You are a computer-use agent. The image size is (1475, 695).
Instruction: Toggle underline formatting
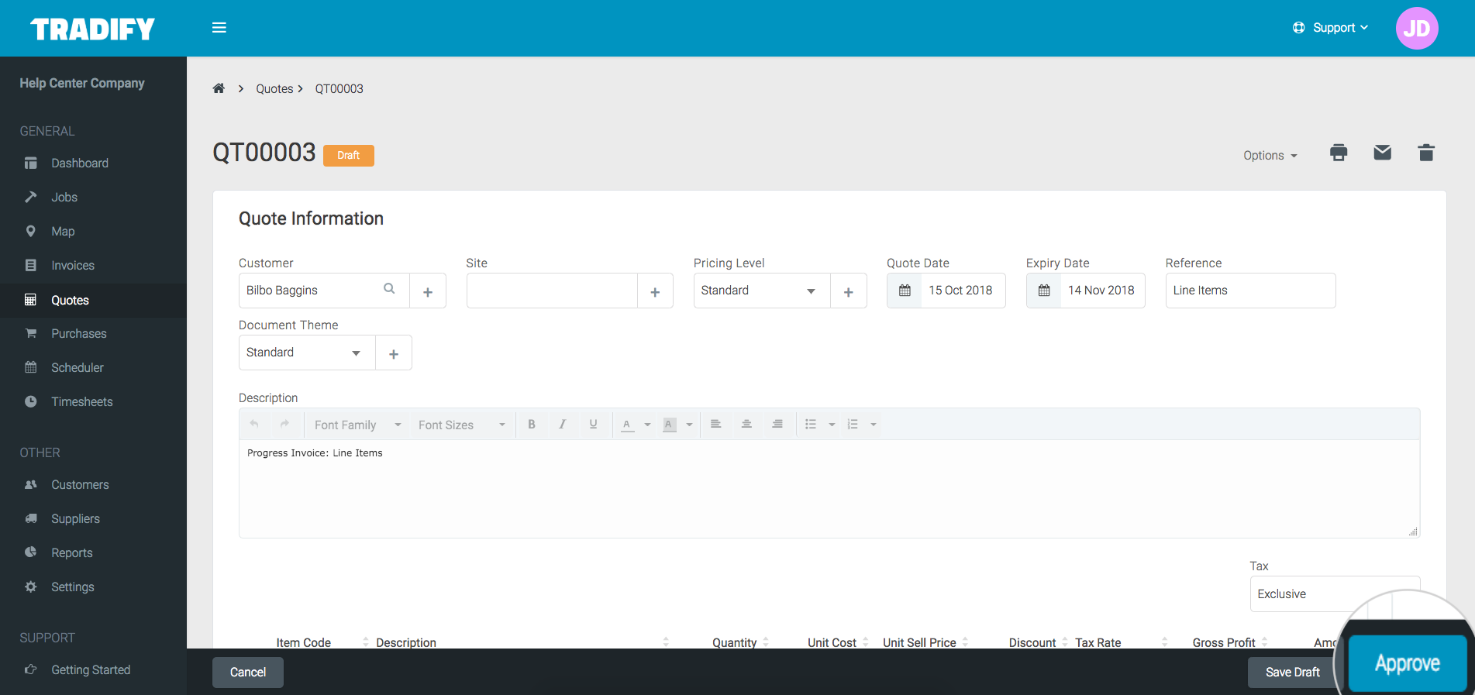(x=593, y=425)
